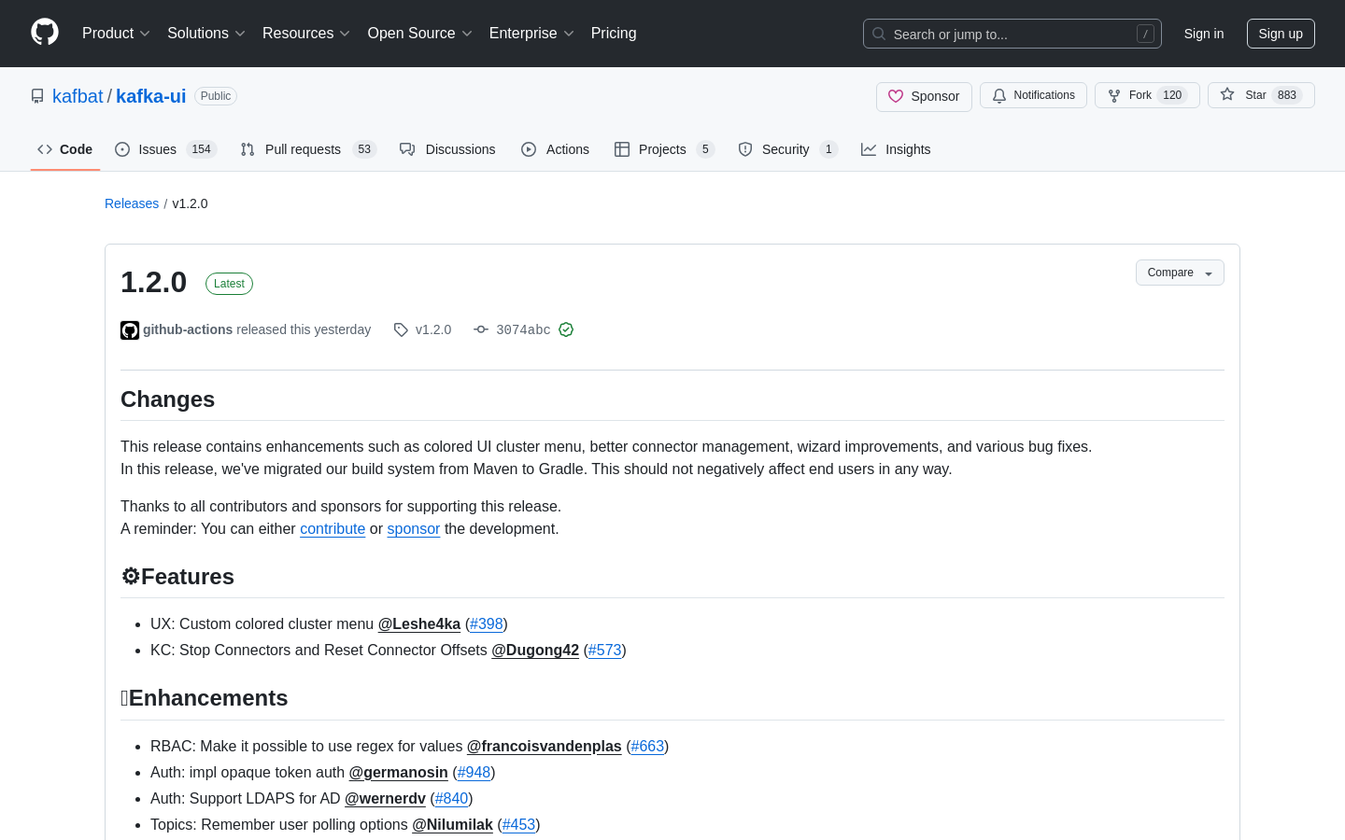Image resolution: width=1345 pixels, height=840 pixels.
Task: Click the Notifications button
Action: click(x=1033, y=95)
